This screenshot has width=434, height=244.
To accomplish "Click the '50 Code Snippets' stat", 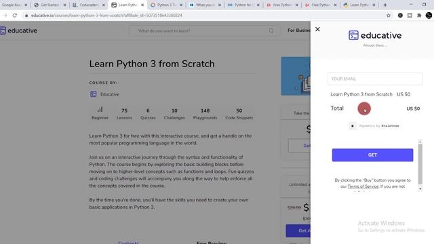I will click(239, 114).
